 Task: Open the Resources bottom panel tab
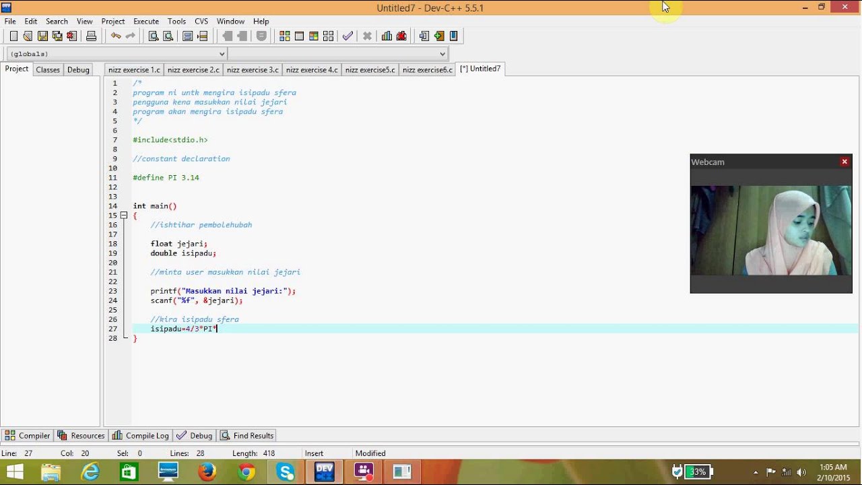81,436
